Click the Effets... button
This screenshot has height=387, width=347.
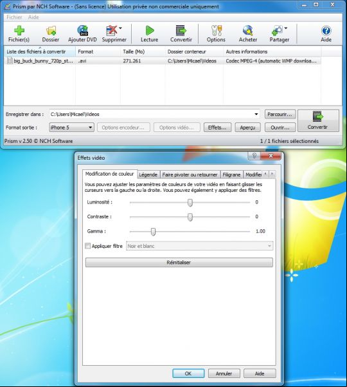217,127
